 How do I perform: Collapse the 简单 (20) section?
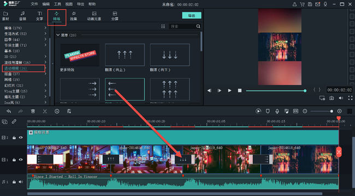coord(58,35)
